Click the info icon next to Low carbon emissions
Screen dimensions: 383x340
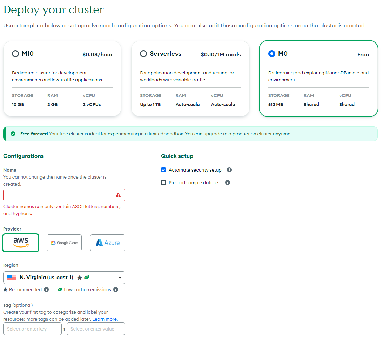116,289
